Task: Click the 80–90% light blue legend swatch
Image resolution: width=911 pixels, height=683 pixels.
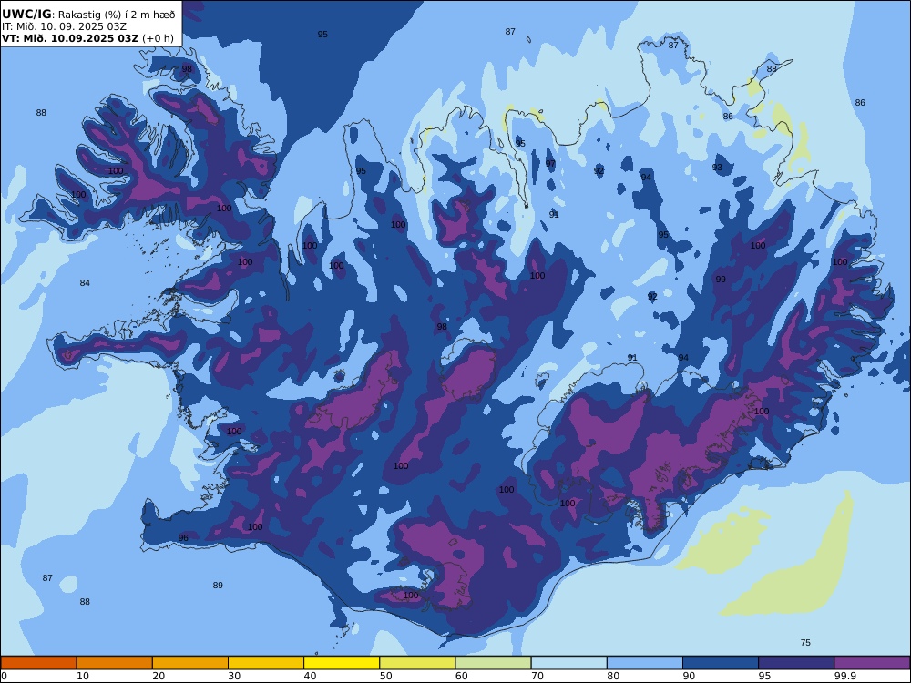Action: (645, 663)
